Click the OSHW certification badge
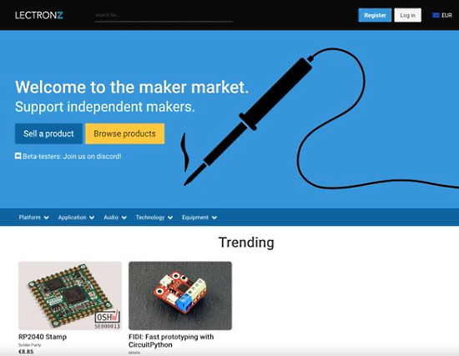The image size is (459, 356). coord(108,317)
